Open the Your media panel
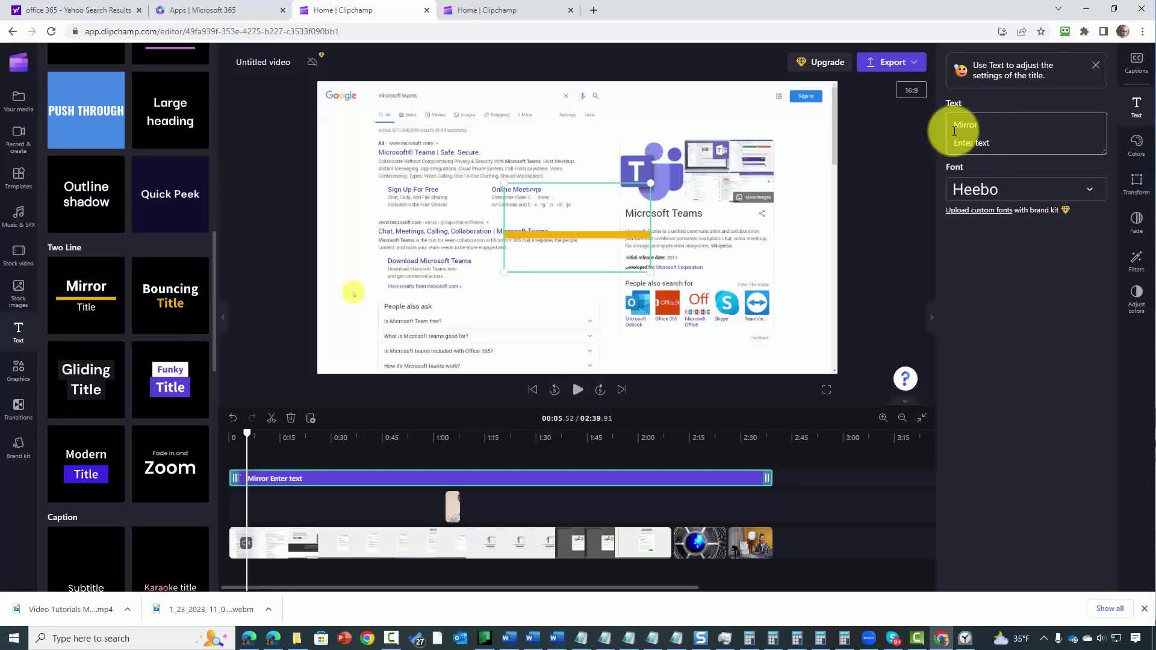This screenshot has height=650, width=1156. pyautogui.click(x=18, y=101)
